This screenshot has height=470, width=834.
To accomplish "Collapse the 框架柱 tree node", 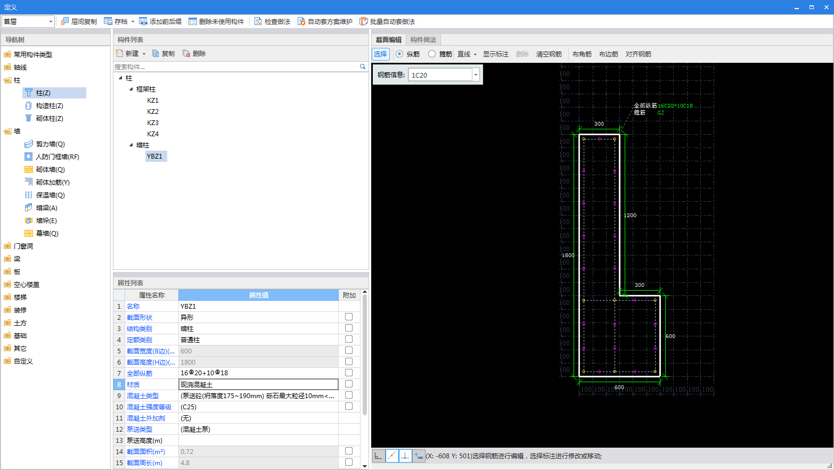I will [131, 89].
